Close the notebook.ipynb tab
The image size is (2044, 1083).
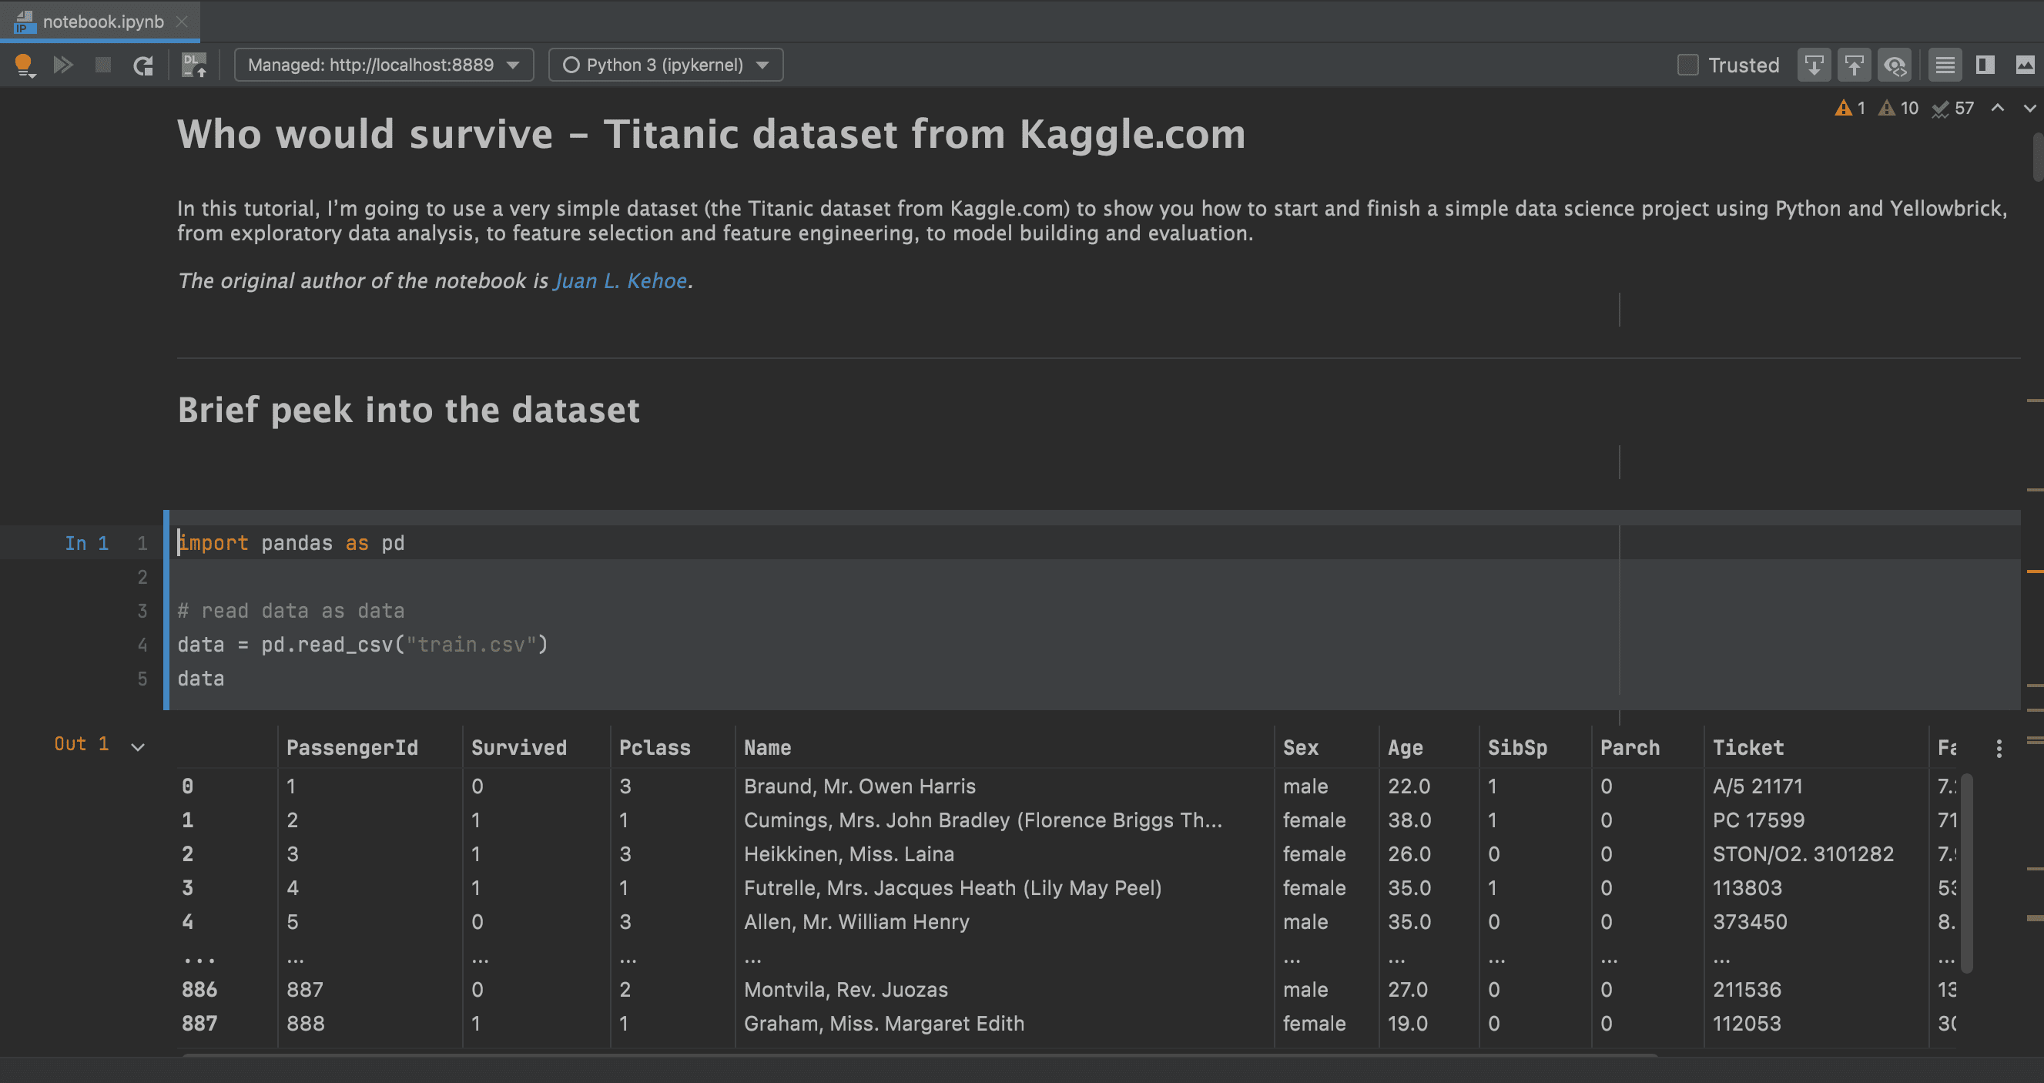tap(183, 22)
